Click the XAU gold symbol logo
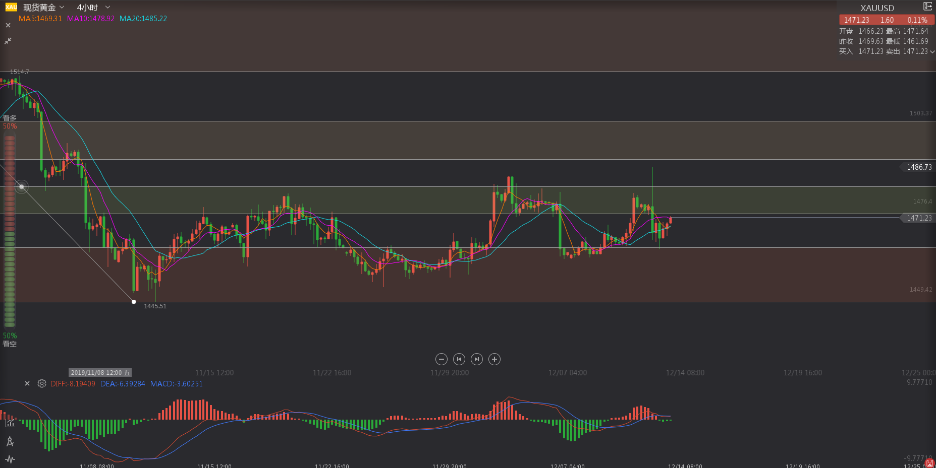This screenshot has height=468, width=936. click(11, 7)
